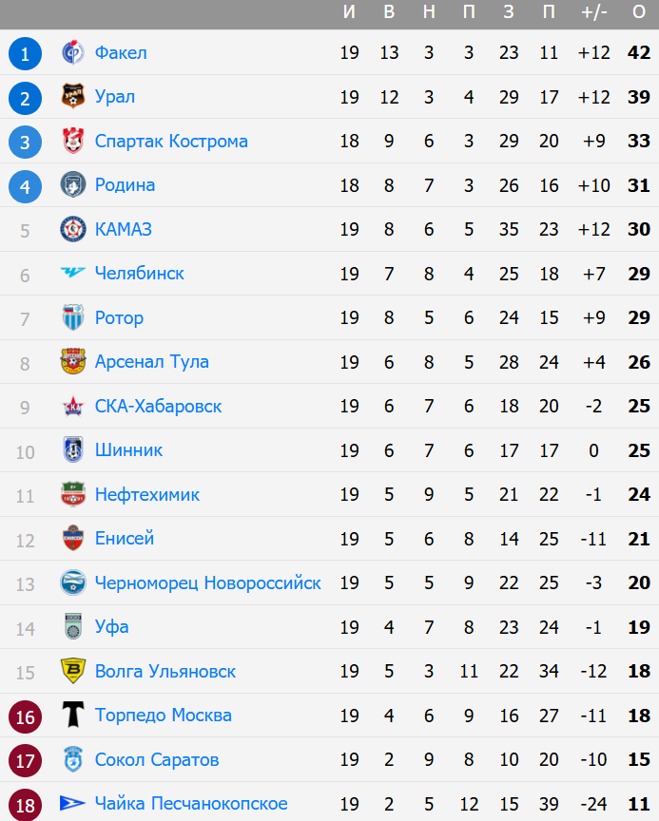Open the Сокол Саратов team link
The height and width of the screenshot is (821, 659).
point(157,760)
